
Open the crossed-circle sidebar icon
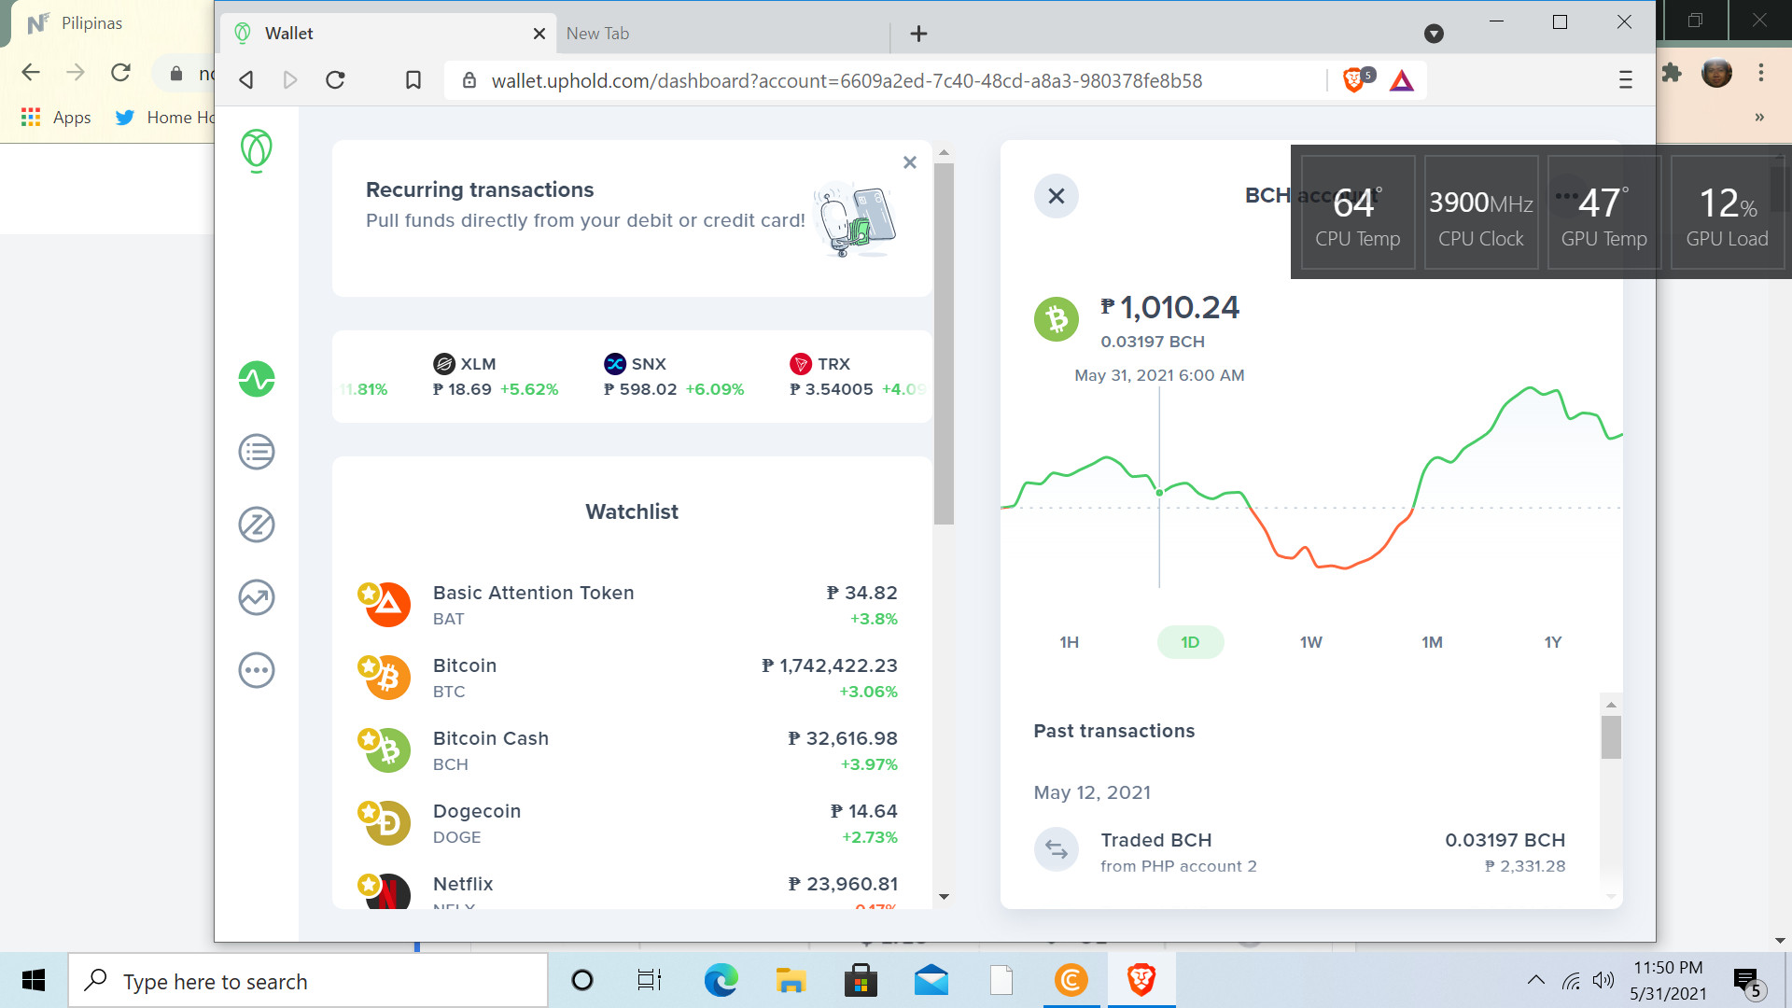(x=257, y=525)
